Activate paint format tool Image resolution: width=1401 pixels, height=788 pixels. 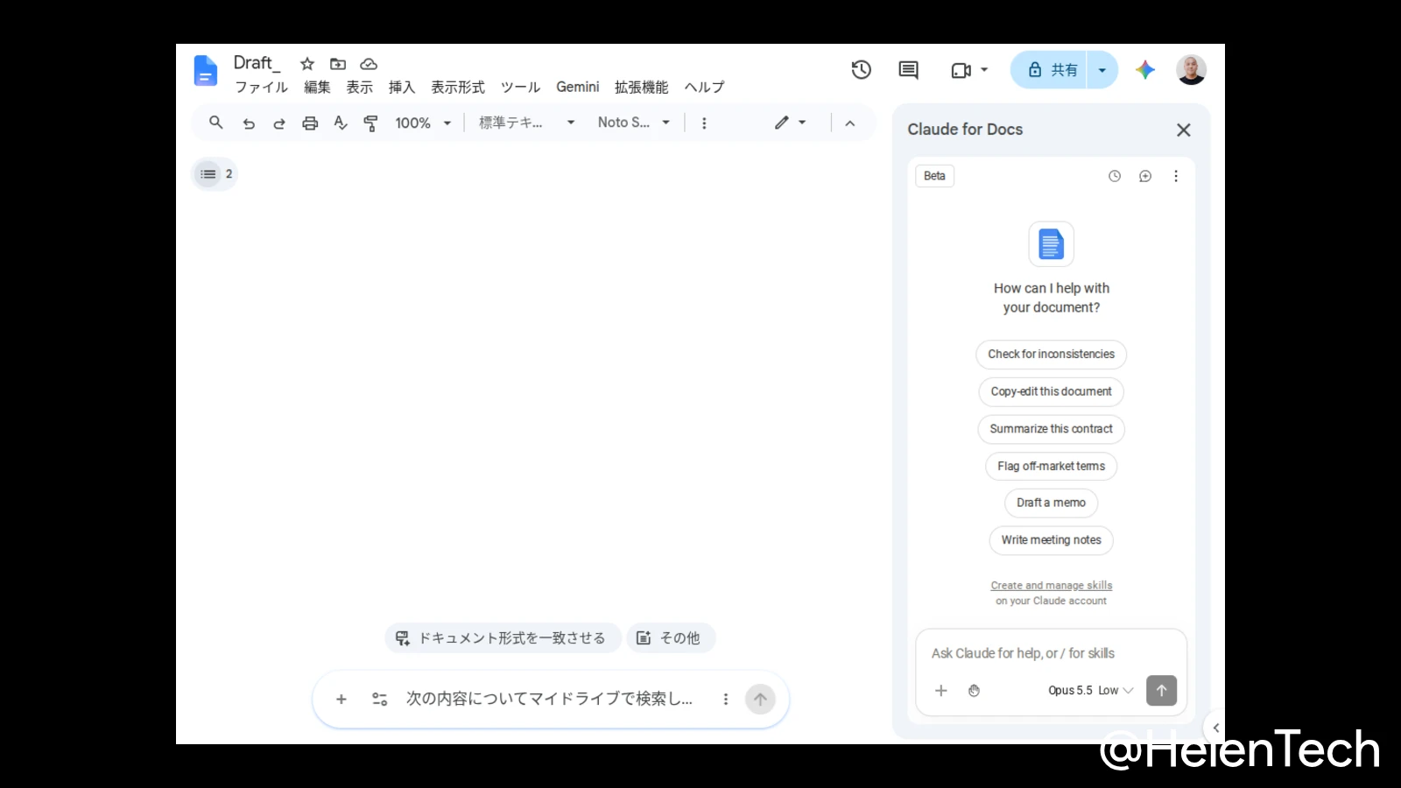[x=371, y=123]
